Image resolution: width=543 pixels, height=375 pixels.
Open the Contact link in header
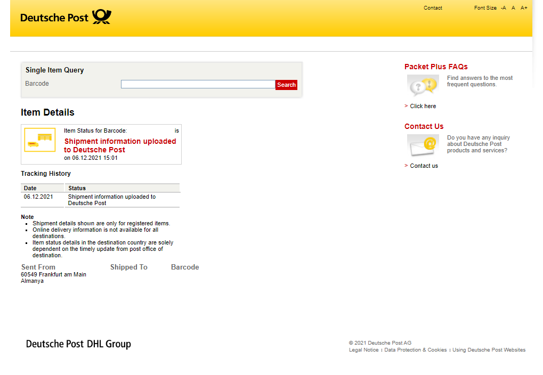(x=433, y=8)
